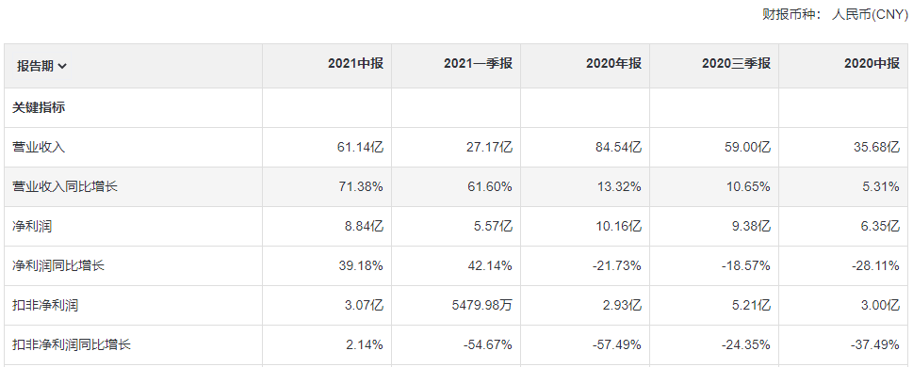Click the 人民币(CNY) currency label
This screenshot has width=913, height=367.
pos(870,14)
